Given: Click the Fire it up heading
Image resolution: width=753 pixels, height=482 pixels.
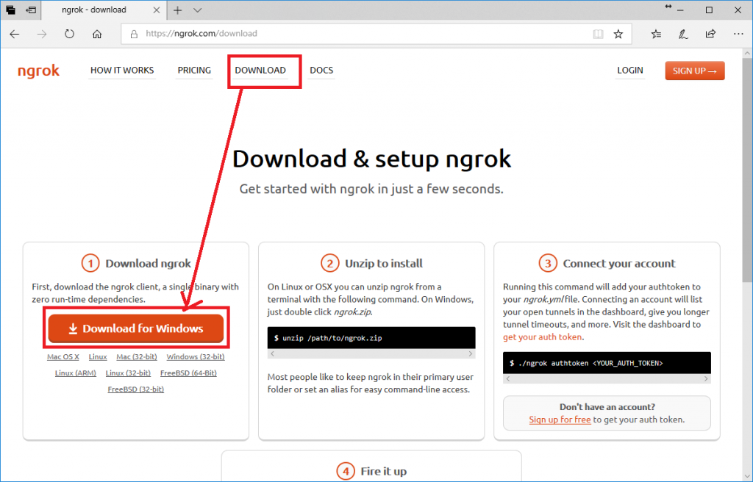Looking at the screenshot, I should (383, 472).
